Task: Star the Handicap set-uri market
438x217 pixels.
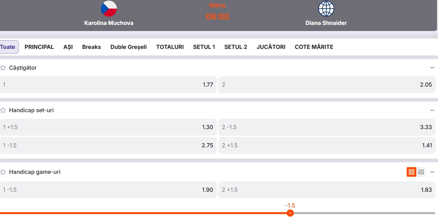Action: pyautogui.click(x=3, y=110)
